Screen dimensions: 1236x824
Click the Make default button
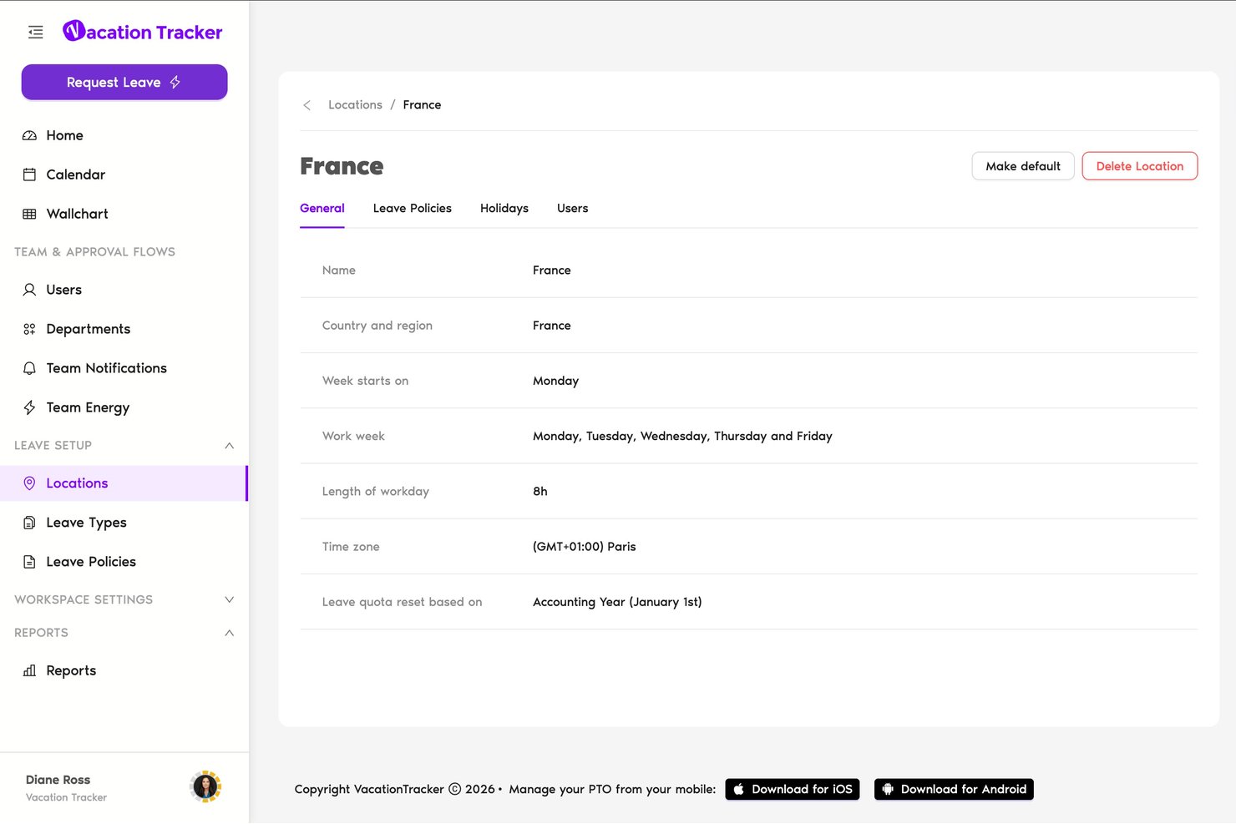(1023, 166)
